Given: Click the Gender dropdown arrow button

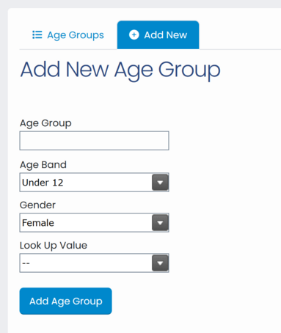Looking at the screenshot, I should click(x=160, y=223).
